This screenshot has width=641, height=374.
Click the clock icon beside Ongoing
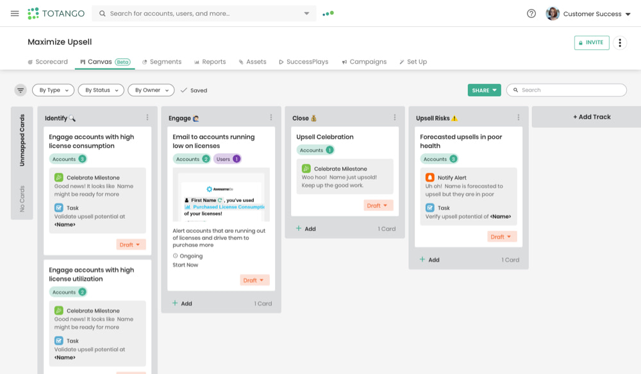point(176,256)
